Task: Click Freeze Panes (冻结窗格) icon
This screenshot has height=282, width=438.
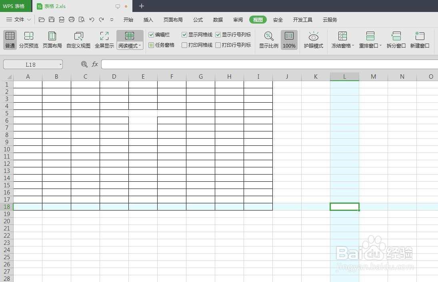Action: [342, 36]
